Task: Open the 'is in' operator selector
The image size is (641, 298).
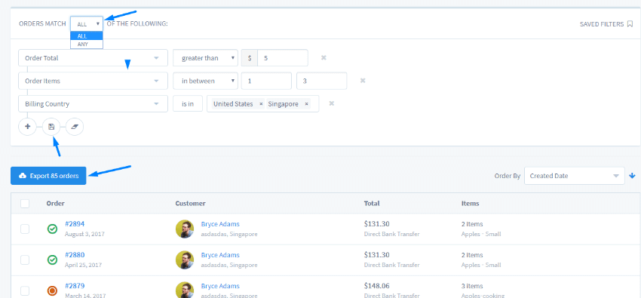Action: pyautogui.click(x=188, y=103)
